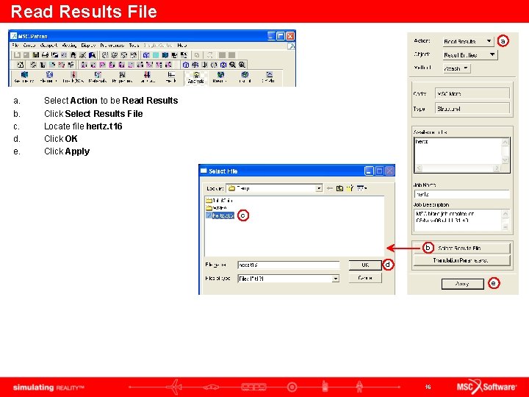Open the Viewport menu in MSC.Patran
This screenshot has height=397, width=529.
click(x=49, y=46)
